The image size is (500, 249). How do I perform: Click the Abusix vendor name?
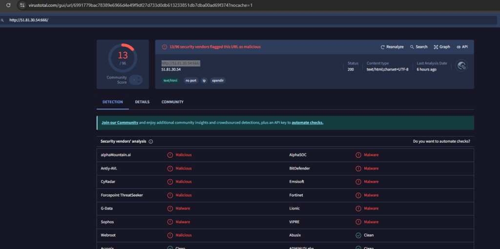pyautogui.click(x=295, y=235)
